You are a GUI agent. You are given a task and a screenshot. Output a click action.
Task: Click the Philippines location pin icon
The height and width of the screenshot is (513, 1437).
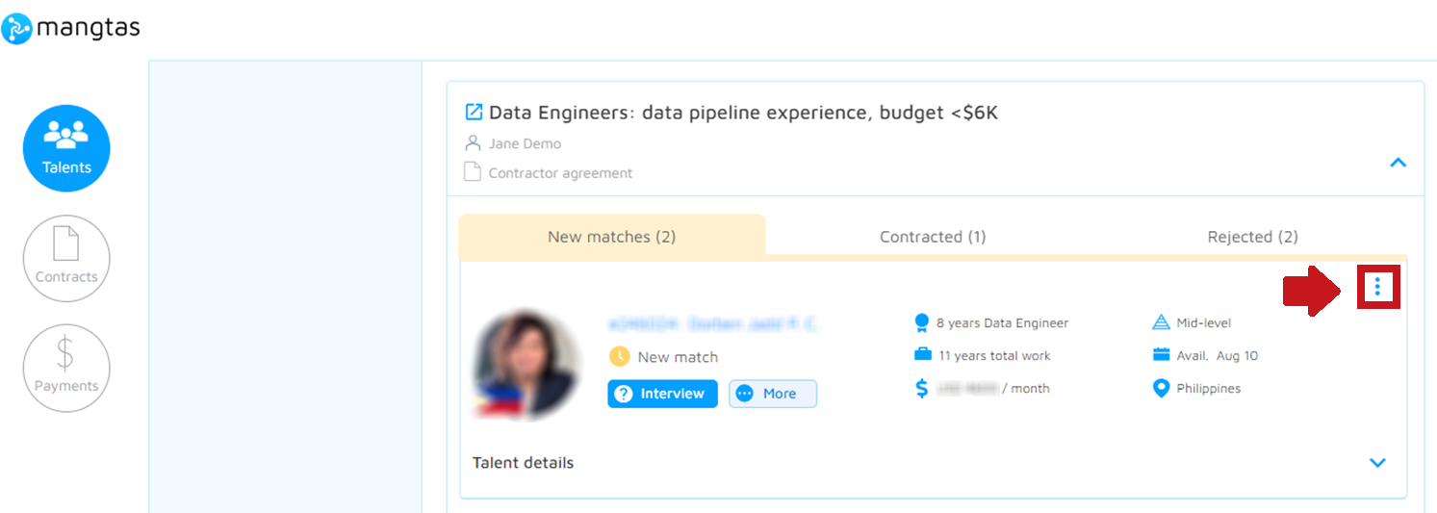(1161, 389)
